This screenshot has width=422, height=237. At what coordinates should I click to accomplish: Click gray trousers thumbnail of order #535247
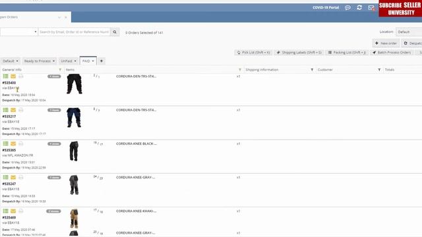74,185
